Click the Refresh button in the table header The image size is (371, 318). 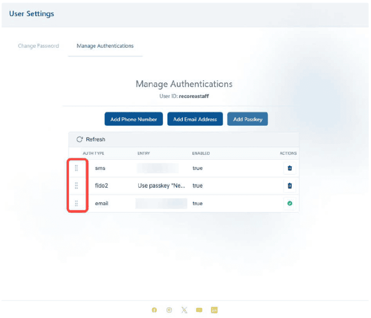91,140
